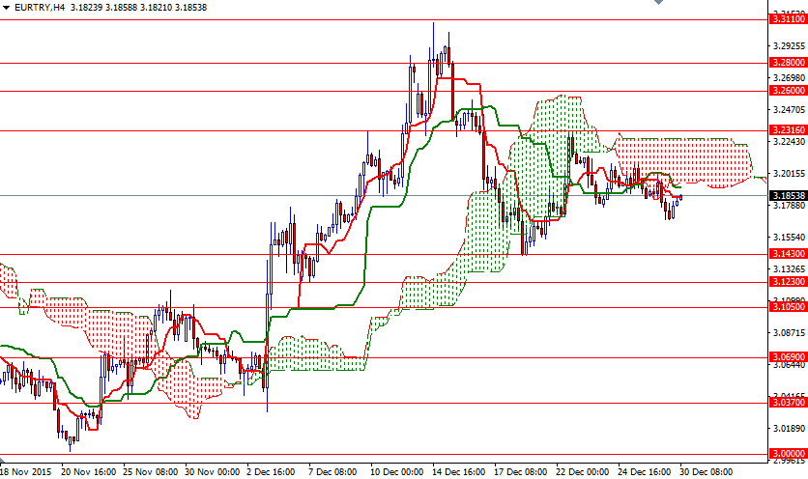
Task: Click the 3.15540 price scale value
Action: tap(789, 238)
